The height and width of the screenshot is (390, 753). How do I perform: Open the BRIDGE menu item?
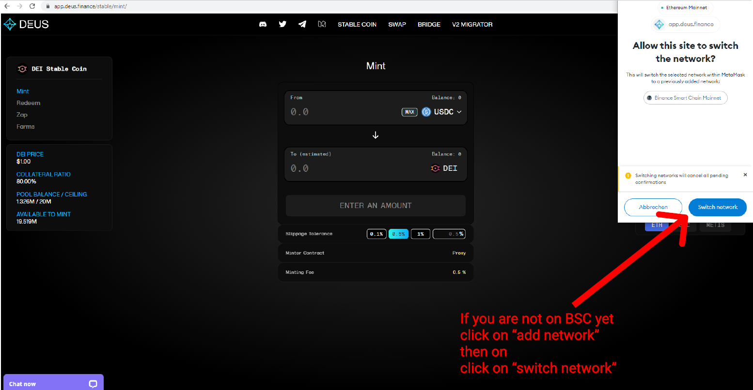click(x=429, y=24)
